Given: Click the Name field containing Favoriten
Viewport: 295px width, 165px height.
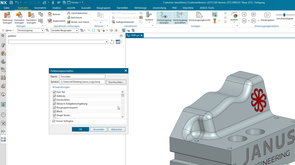Looking at the screenshot, I should click(82, 77).
